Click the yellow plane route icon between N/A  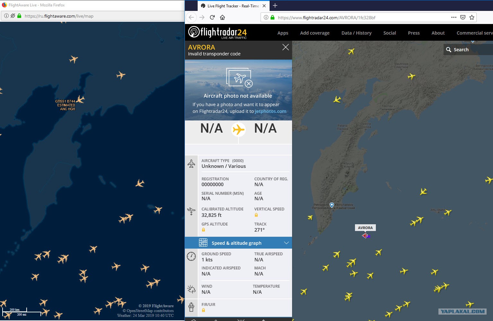click(238, 129)
